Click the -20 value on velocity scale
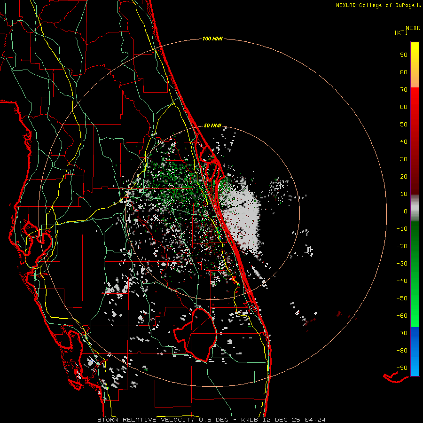 pos(402,246)
